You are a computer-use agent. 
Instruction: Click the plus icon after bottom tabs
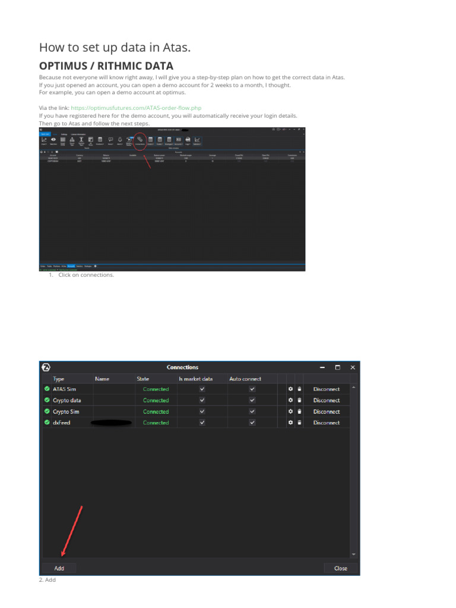click(x=96, y=266)
